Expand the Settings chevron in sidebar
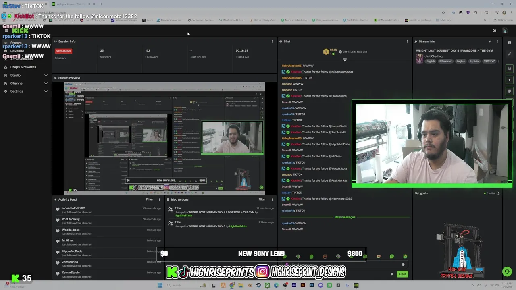The height and width of the screenshot is (290, 516). (x=46, y=91)
